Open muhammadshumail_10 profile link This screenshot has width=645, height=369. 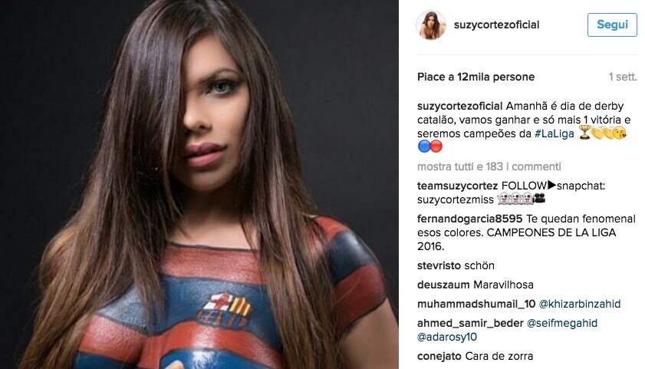click(476, 304)
